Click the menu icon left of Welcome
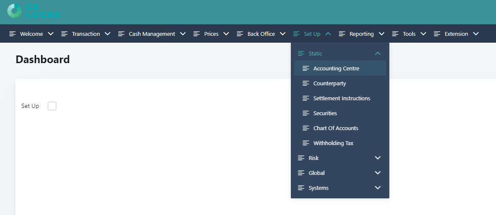 tap(12, 34)
